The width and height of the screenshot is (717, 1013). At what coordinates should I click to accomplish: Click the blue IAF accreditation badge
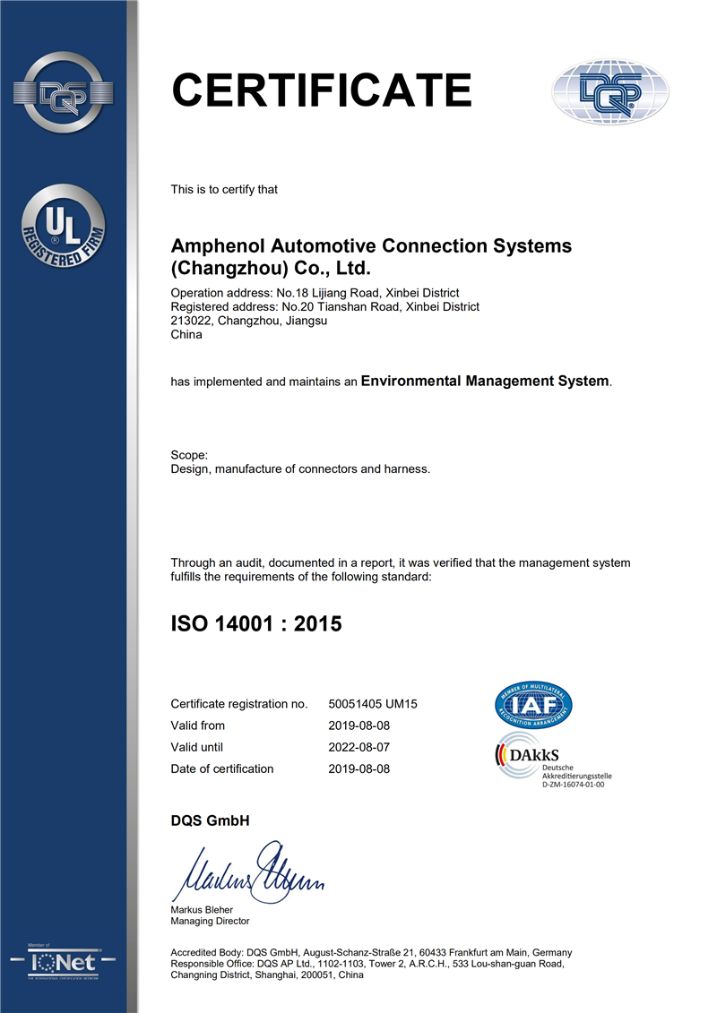[x=533, y=705]
